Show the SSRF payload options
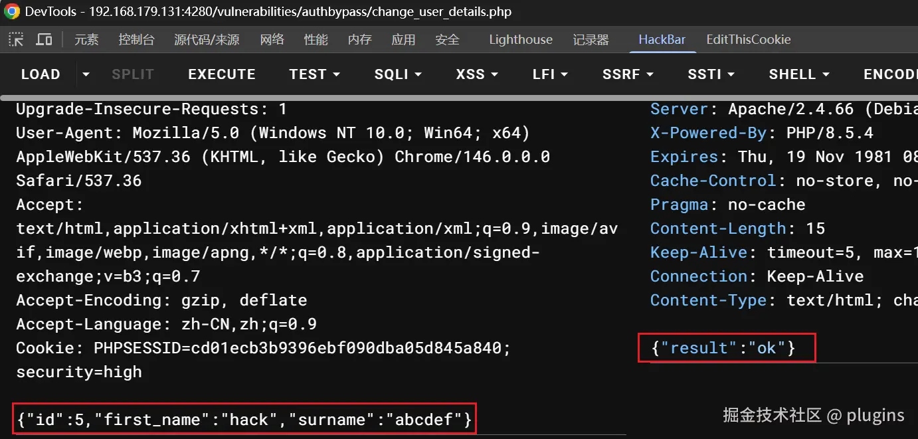918x439 pixels. pyautogui.click(x=628, y=74)
